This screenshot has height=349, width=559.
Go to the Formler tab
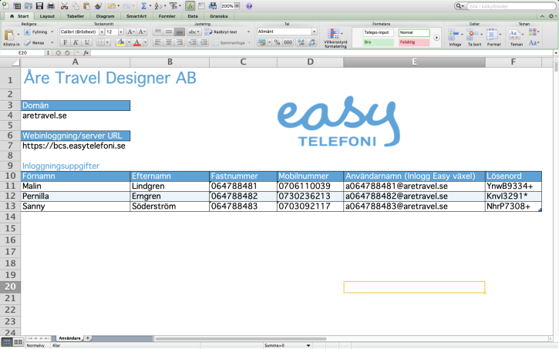pos(167,16)
